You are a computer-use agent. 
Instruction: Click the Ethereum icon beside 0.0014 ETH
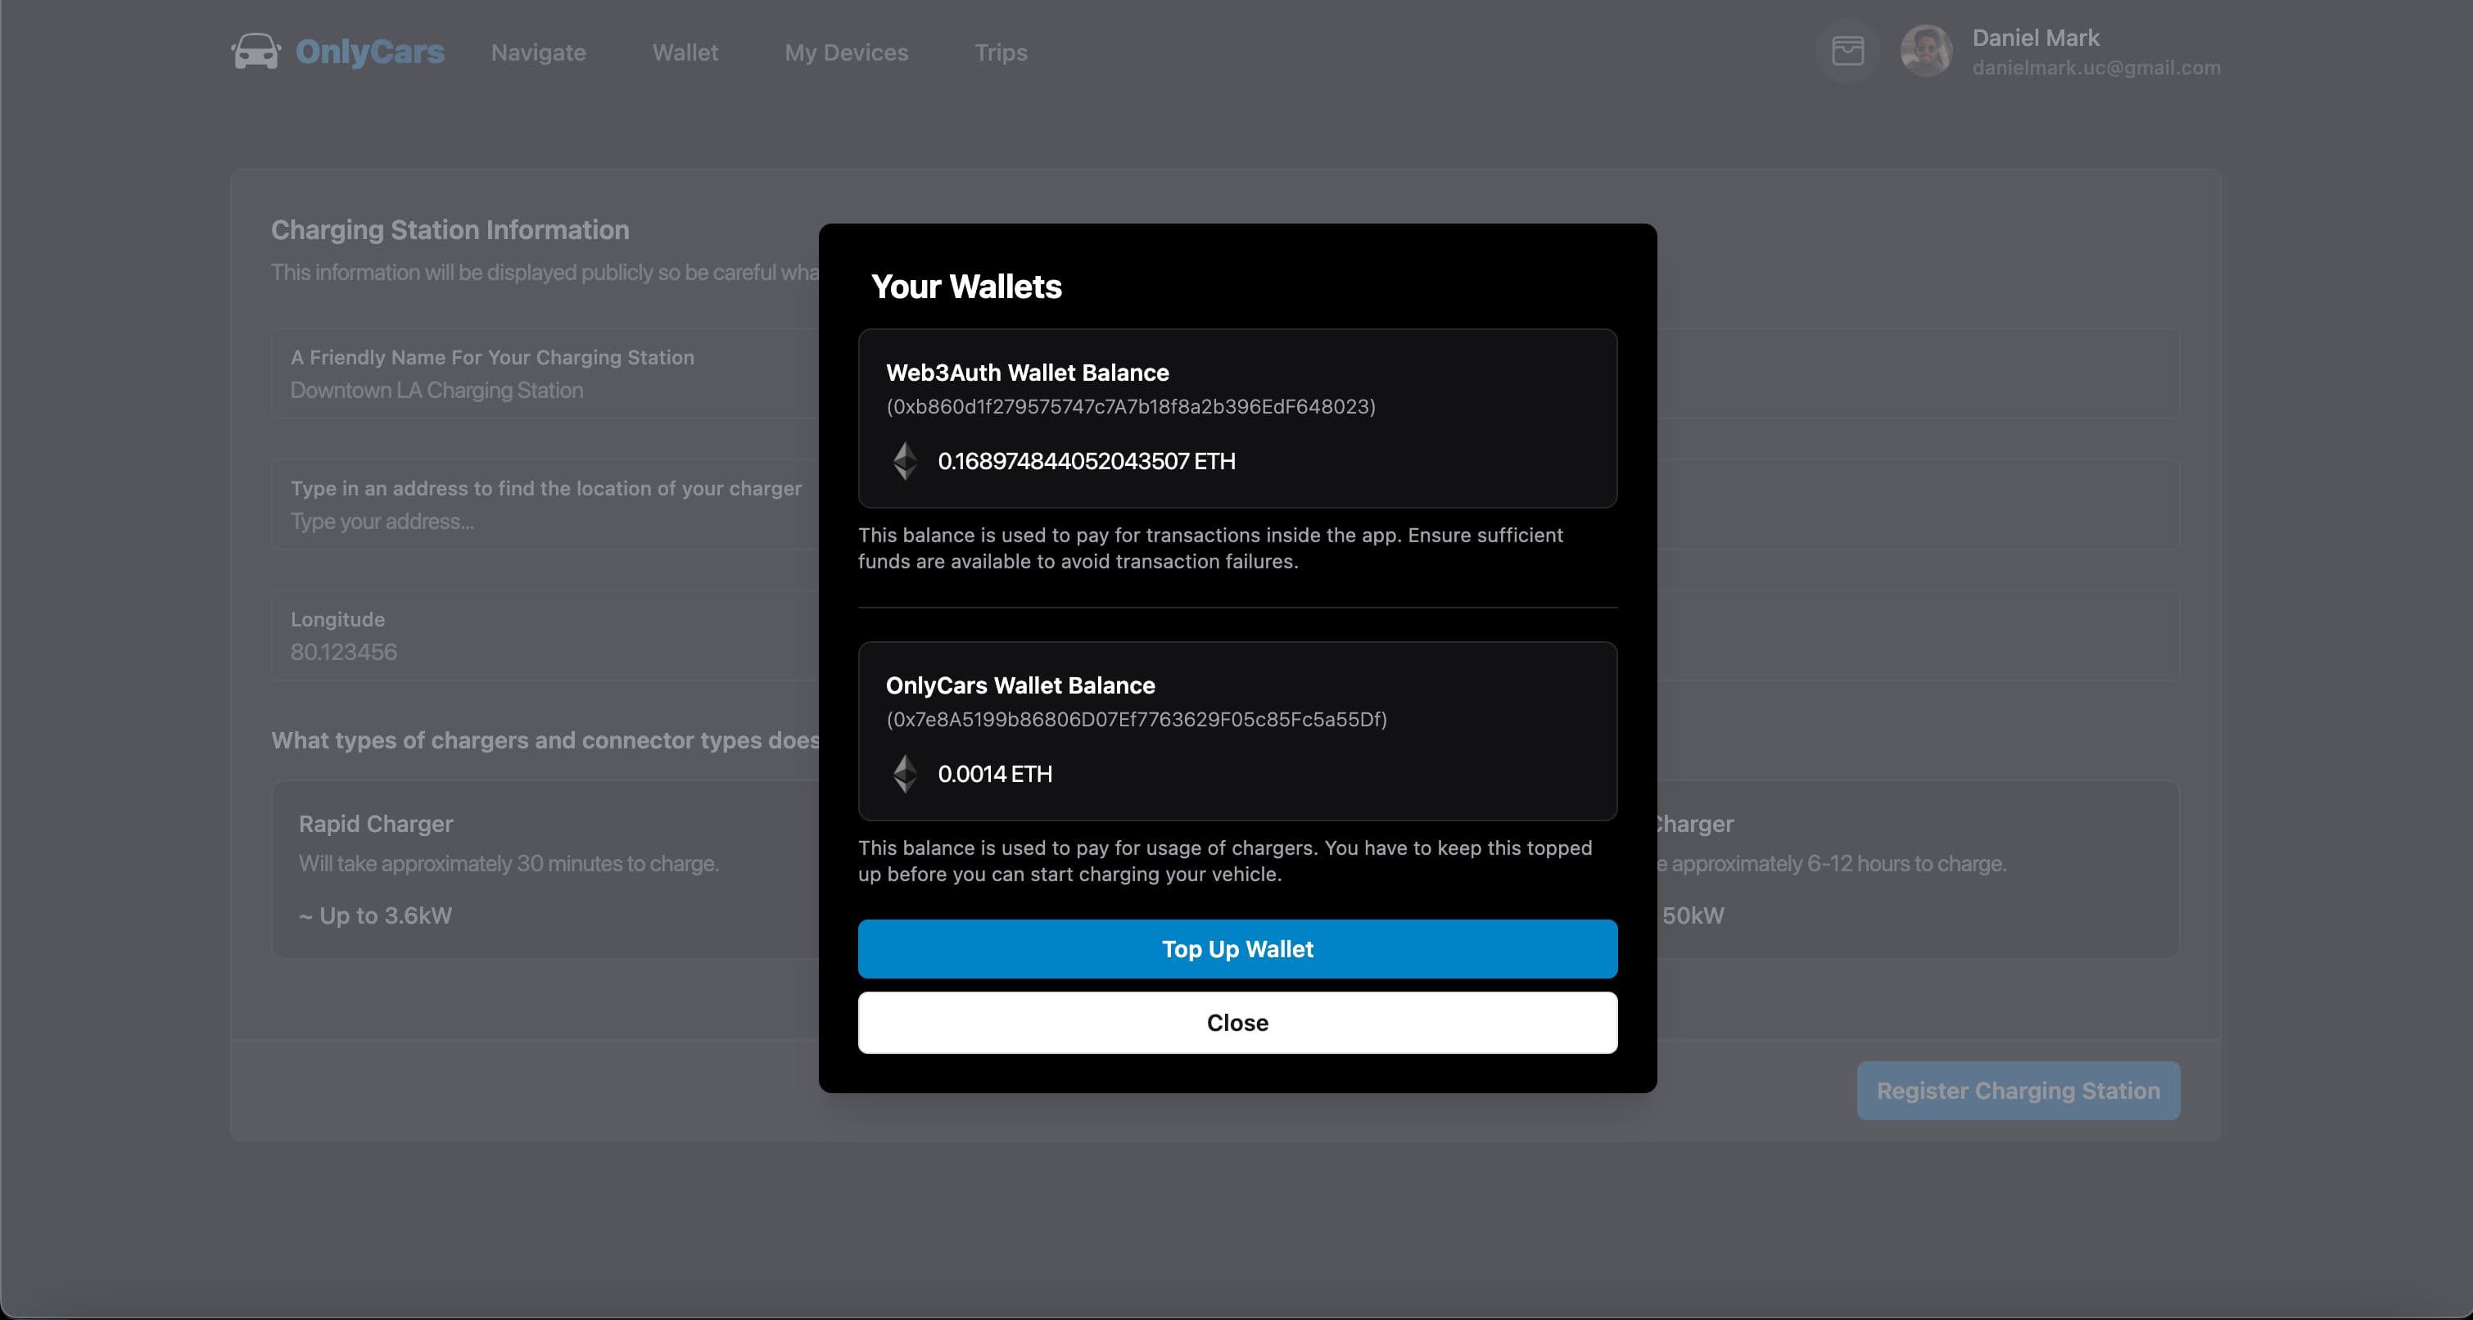904,774
